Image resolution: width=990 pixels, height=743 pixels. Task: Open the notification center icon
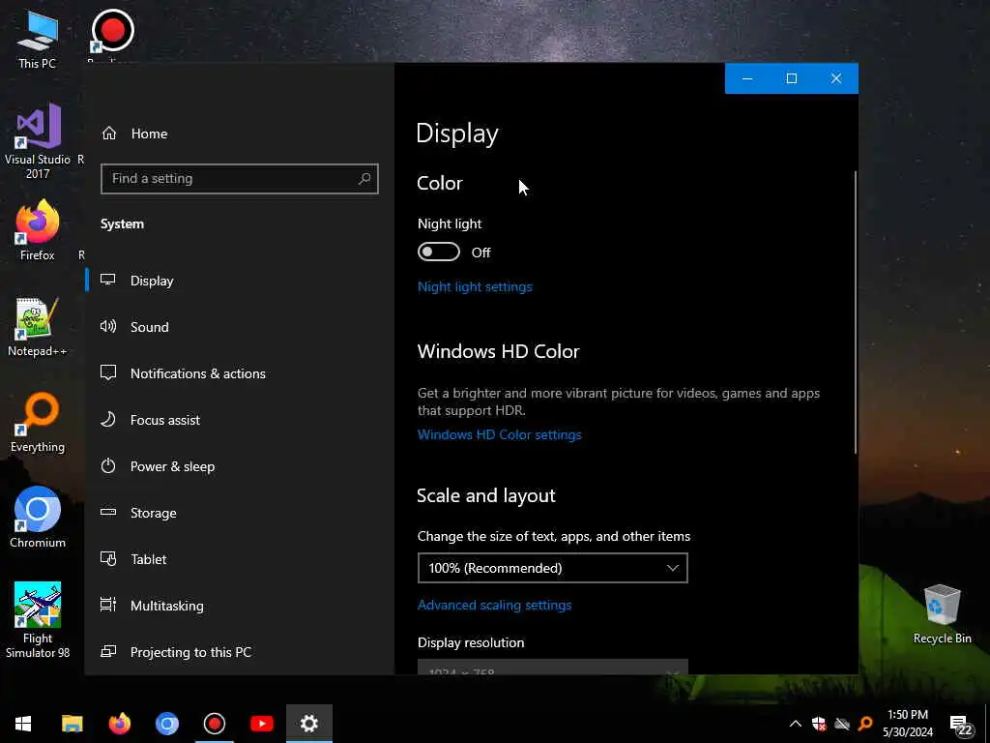[960, 726]
